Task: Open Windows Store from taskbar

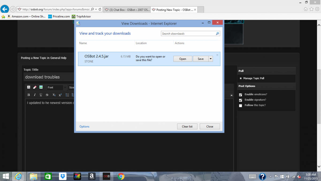Action: coord(48,176)
